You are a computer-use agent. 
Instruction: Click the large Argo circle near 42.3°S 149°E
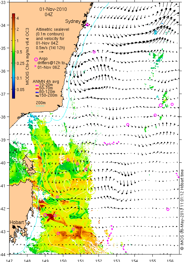coord(45,215)
